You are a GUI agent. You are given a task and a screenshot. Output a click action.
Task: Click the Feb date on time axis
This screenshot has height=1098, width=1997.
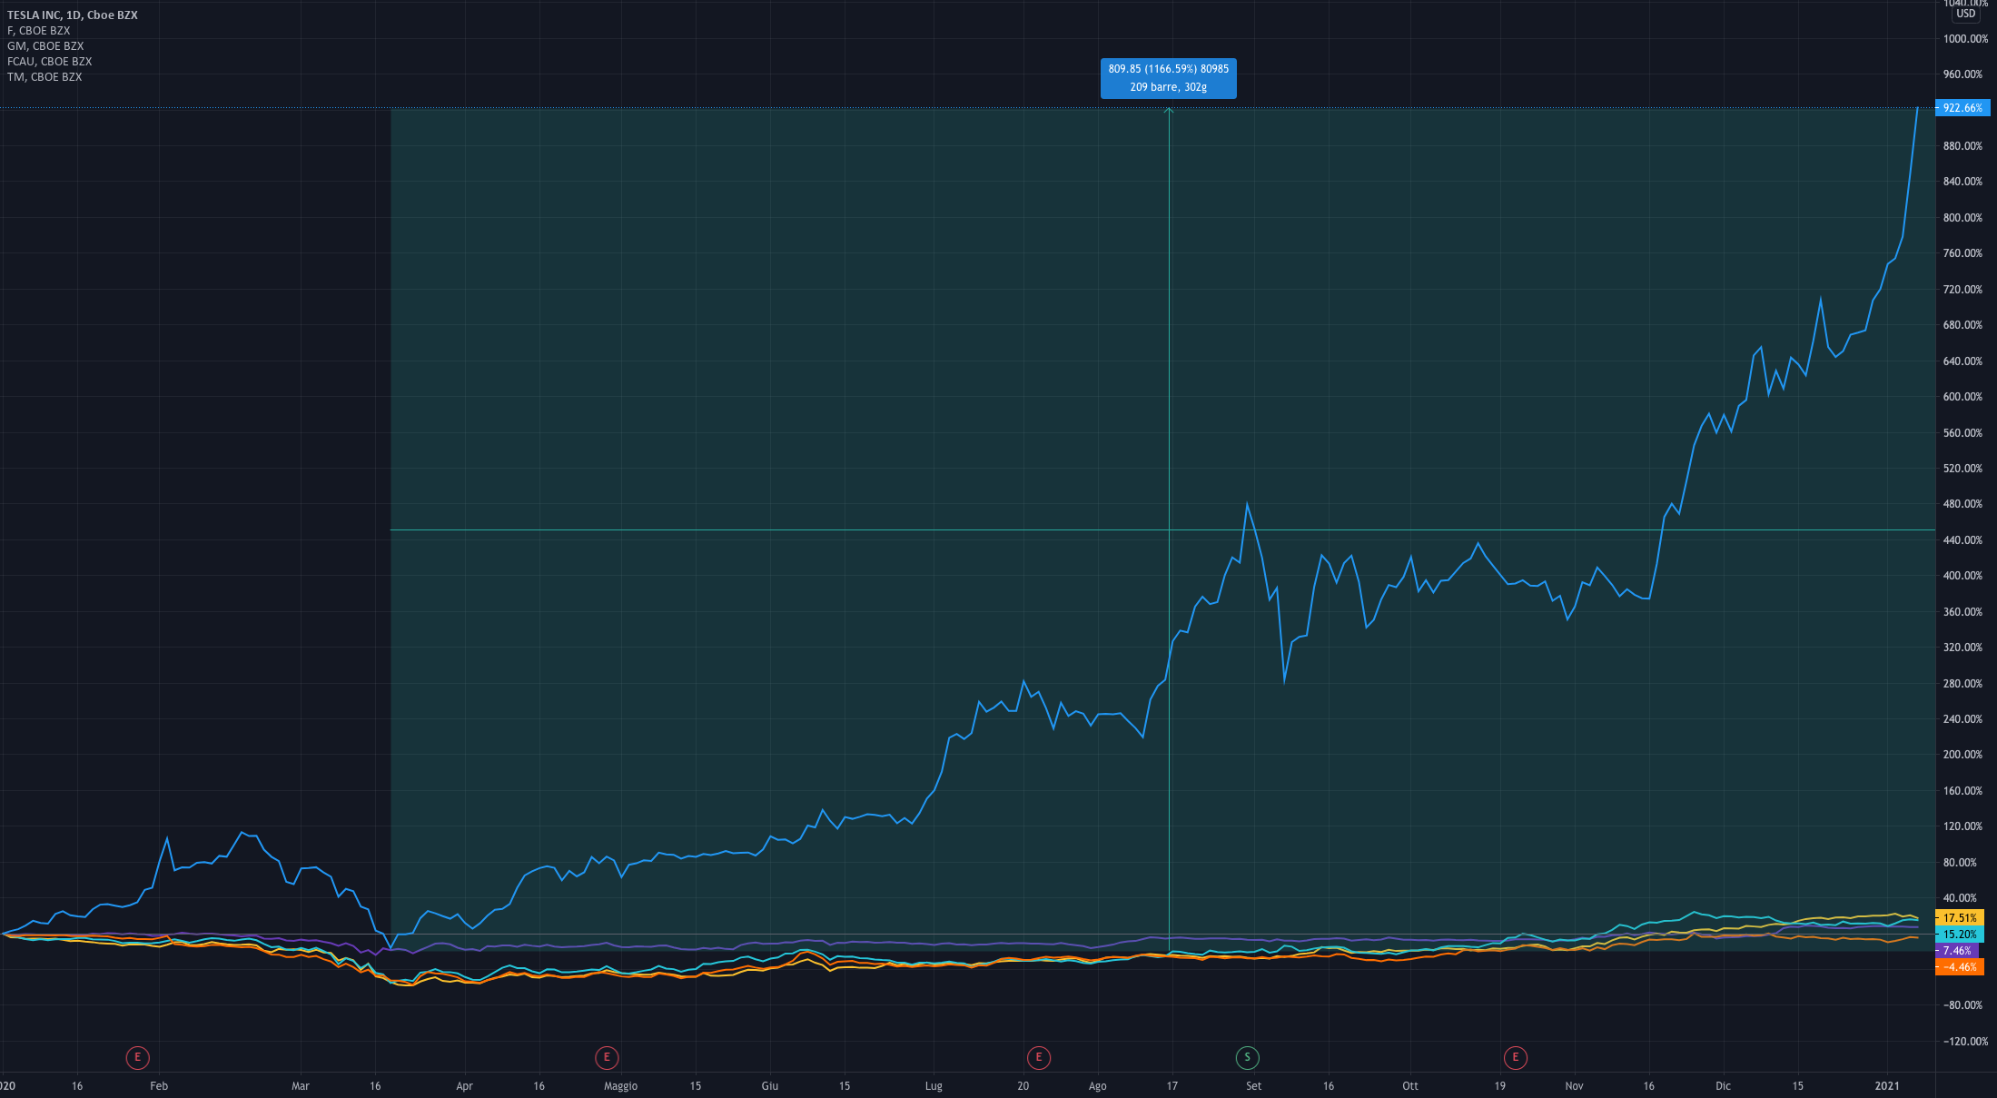[x=159, y=1086]
